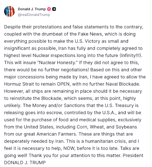Screen dimensions: 152x167
Task: Click the red verified checkmark badge
Action: click(49, 9)
